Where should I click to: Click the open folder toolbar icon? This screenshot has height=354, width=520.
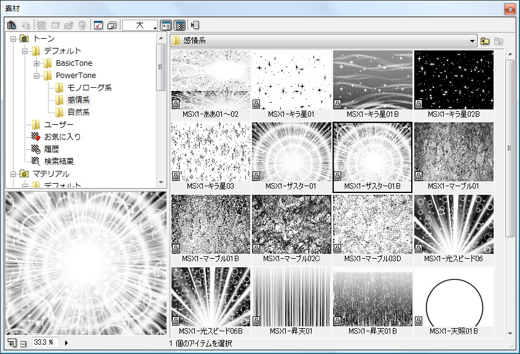pyautogui.click(x=69, y=25)
